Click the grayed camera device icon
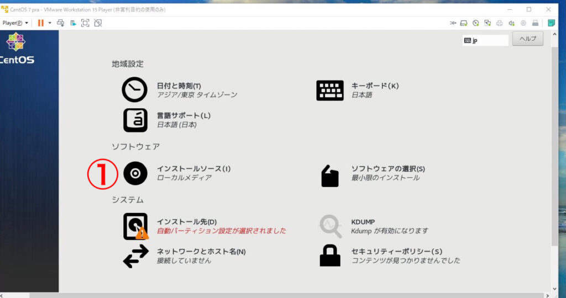This screenshot has height=298, width=566. coord(523,23)
